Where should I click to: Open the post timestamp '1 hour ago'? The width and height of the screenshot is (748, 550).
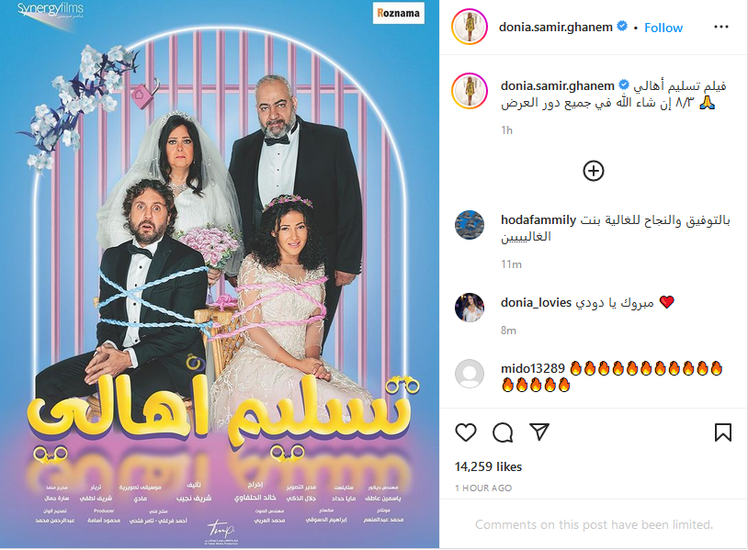pos(483,488)
